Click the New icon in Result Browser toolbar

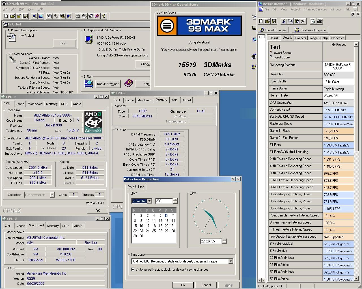[x=261, y=21]
